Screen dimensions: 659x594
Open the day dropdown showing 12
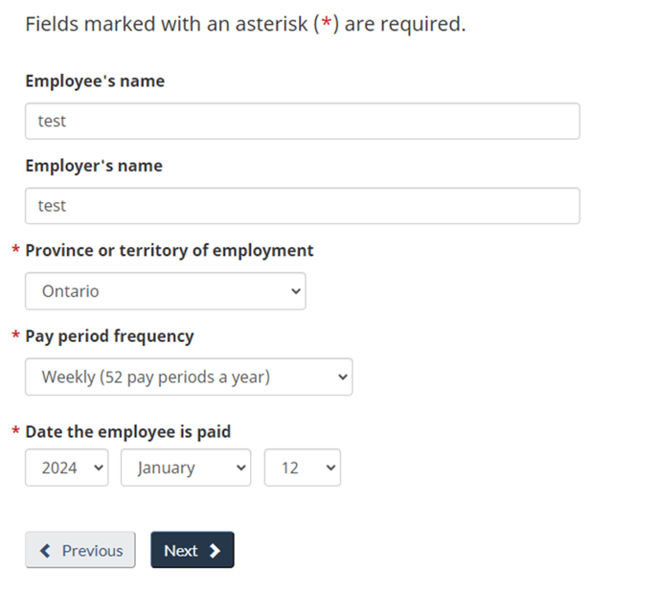coord(302,468)
